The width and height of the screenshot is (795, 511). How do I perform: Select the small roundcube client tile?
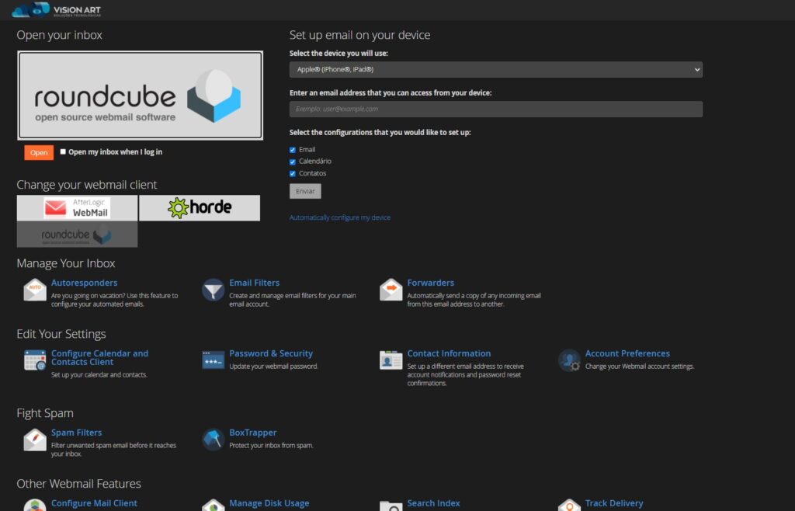coord(77,235)
